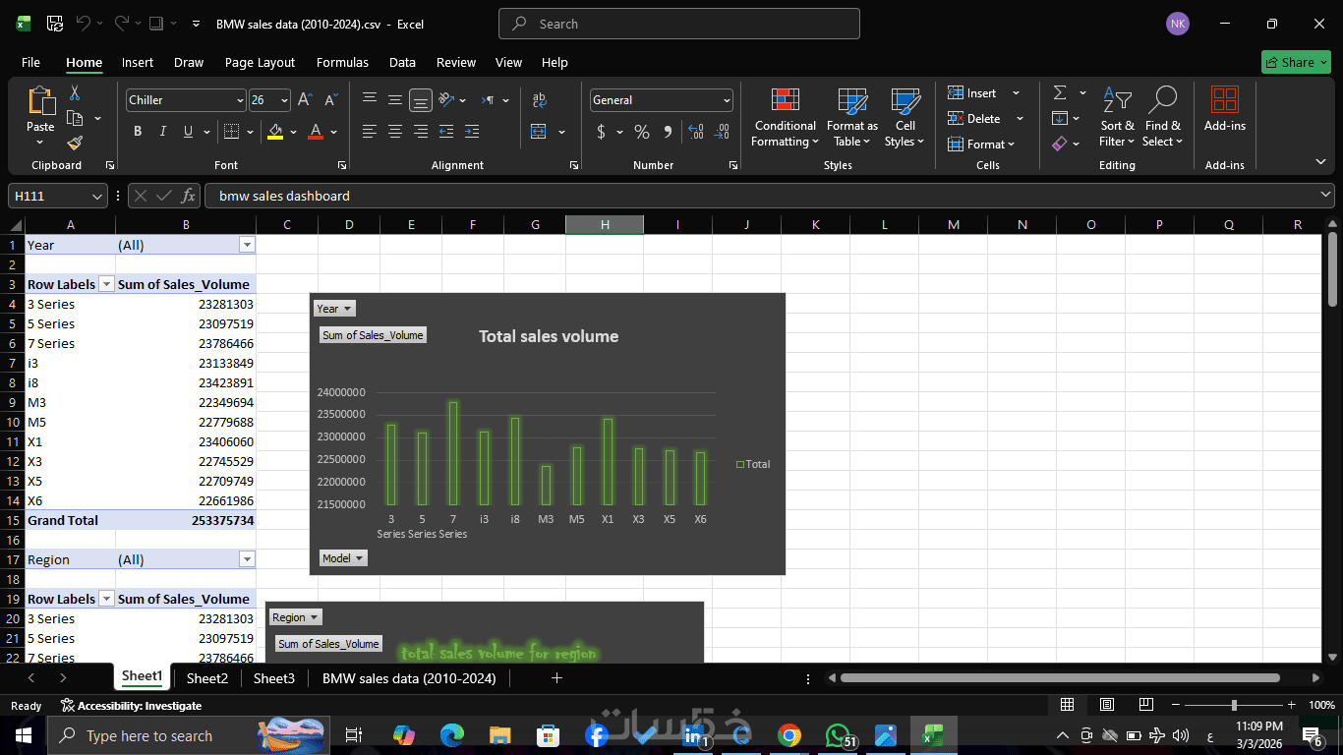Select Middle Align vertical alignment
The width and height of the screenshot is (1343, 755).
[395, 100]
